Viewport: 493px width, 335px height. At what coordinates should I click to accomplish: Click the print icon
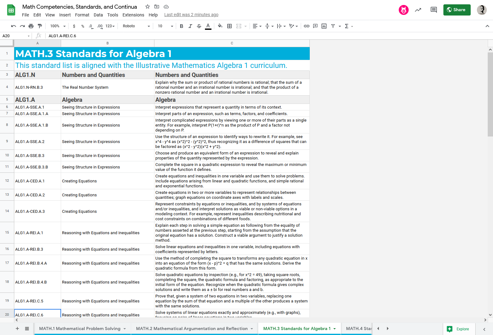31,26
